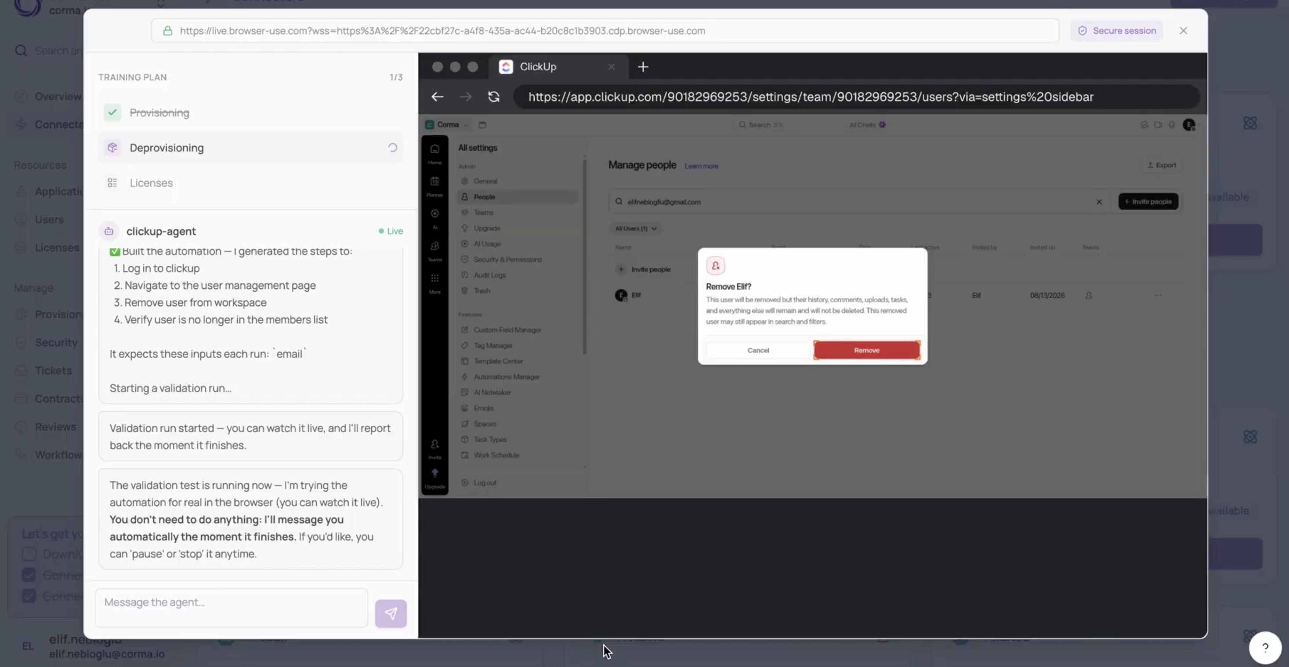Open Template Center
1289x667 pixels.
coord(518,361)
